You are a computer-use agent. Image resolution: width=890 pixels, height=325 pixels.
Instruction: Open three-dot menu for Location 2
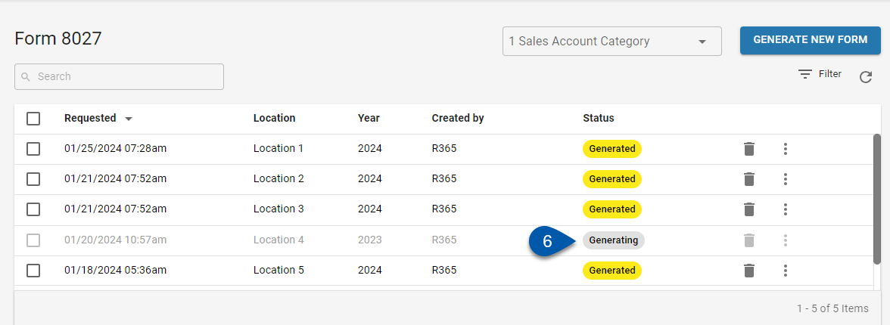786,179
